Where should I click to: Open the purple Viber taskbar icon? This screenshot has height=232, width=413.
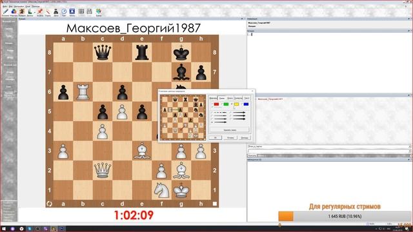tap(46, 229)
